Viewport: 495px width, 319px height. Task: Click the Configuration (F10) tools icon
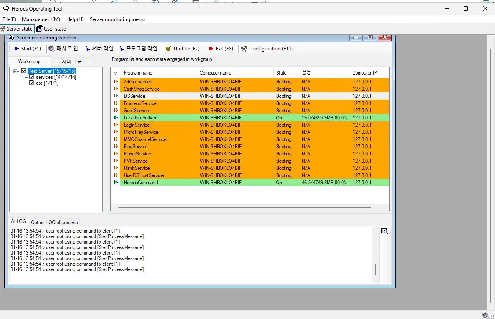pyautogui.click(x=244, y=49)
